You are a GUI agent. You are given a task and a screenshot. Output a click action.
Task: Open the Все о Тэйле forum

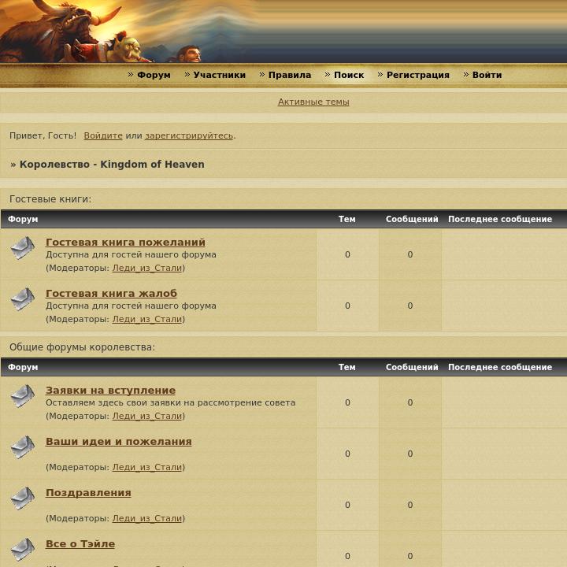tap(80, 544)
